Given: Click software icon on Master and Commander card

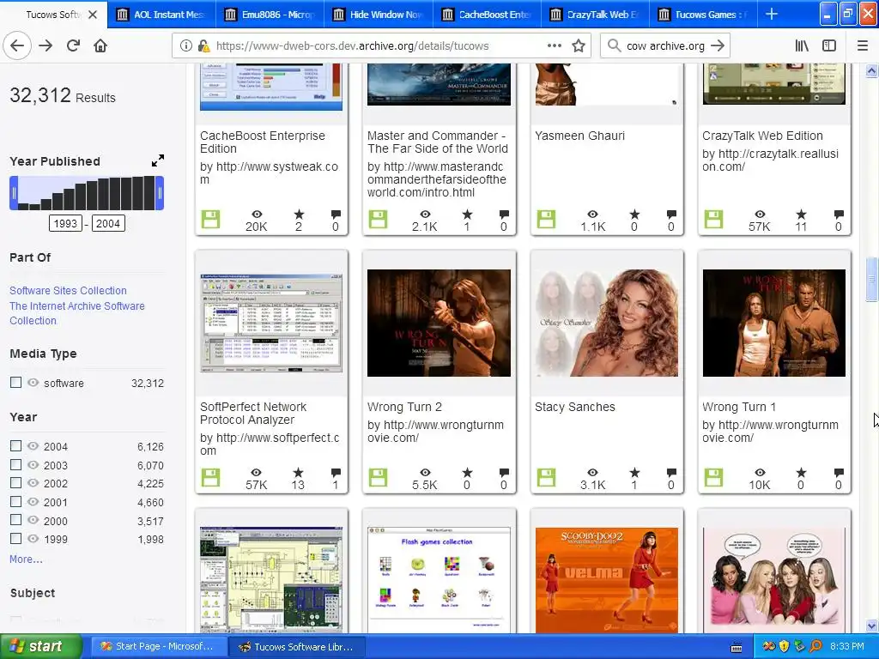Looking at the screenshot, I should pos(378,219).
